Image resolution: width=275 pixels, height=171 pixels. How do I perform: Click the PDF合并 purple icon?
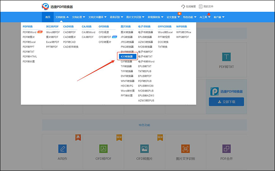click(x=227, y=148)
